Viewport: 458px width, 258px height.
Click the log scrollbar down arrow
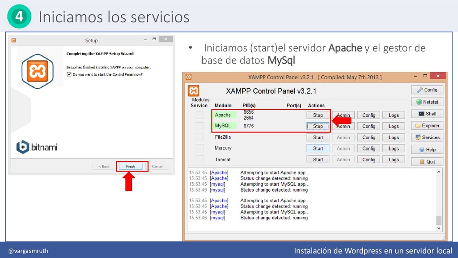point(439,228)
